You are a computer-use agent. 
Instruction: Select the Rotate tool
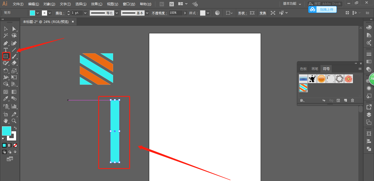pos(6,71)
